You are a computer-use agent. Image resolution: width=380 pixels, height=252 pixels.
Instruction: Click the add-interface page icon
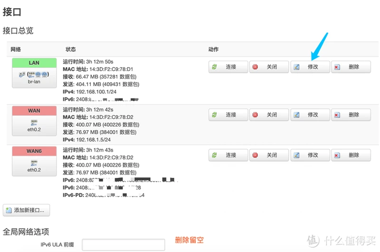tap(9, 210)
